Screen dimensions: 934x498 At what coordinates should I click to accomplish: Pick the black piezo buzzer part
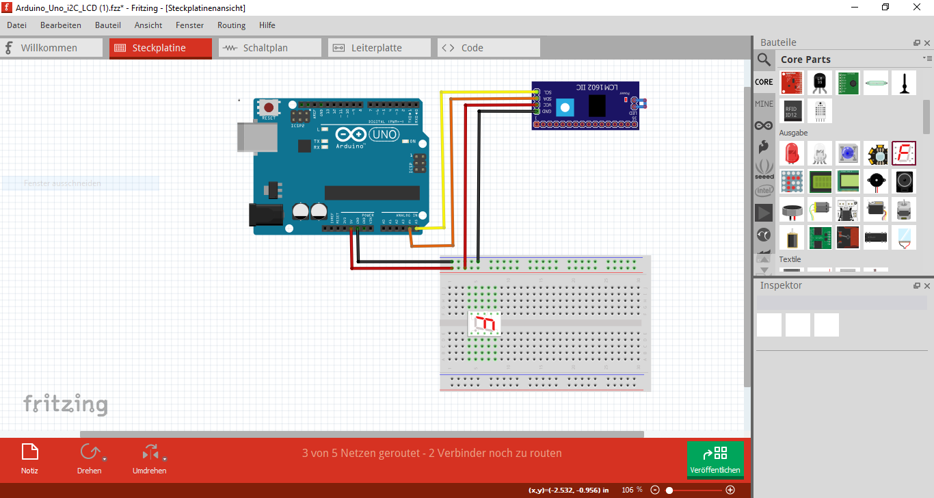pyautogui.click(x=875, y=182)
